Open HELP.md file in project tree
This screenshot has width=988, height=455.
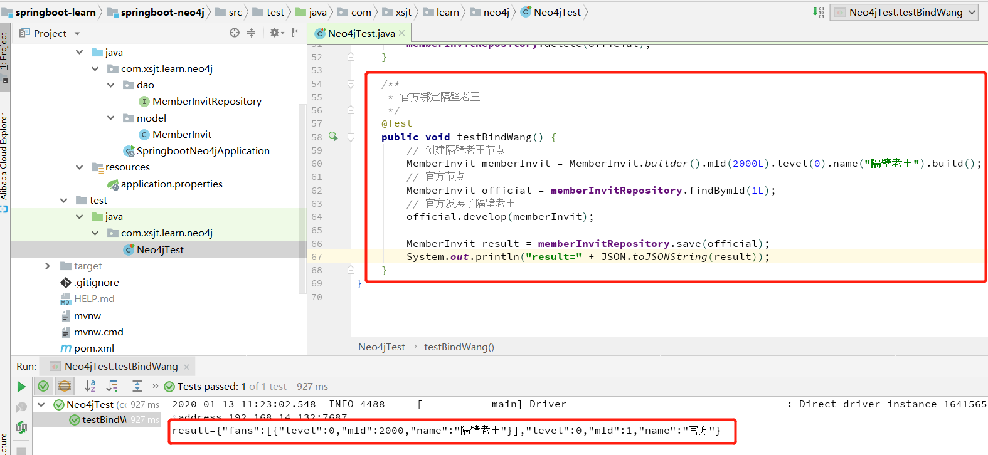click(x=88, y=299)
